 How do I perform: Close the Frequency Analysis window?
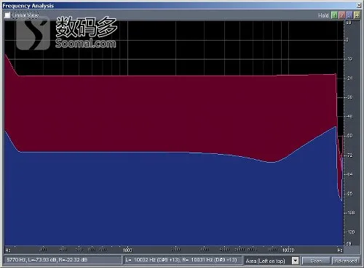pyautogui.click(x=359, y=5)
